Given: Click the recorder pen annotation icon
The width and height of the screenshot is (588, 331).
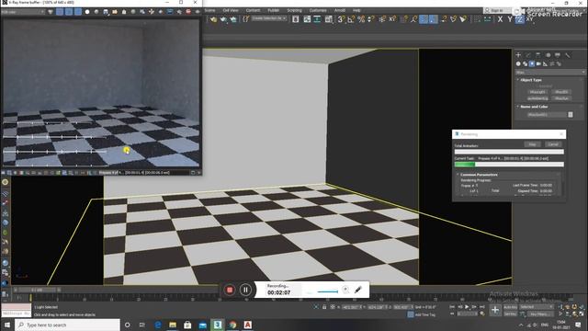Looking at the screenshot, I should (358, 290).
